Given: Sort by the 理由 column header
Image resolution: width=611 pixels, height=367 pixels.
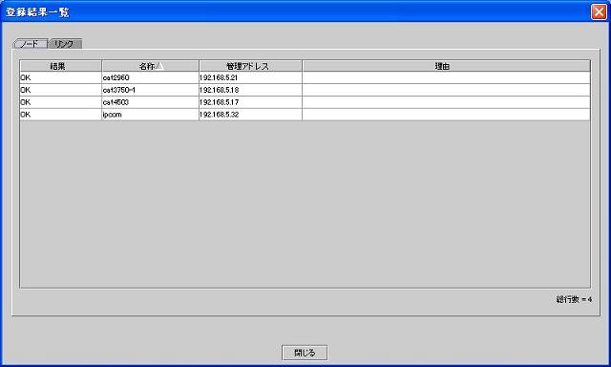Looking at the screenshot, I should click(446, 66).
